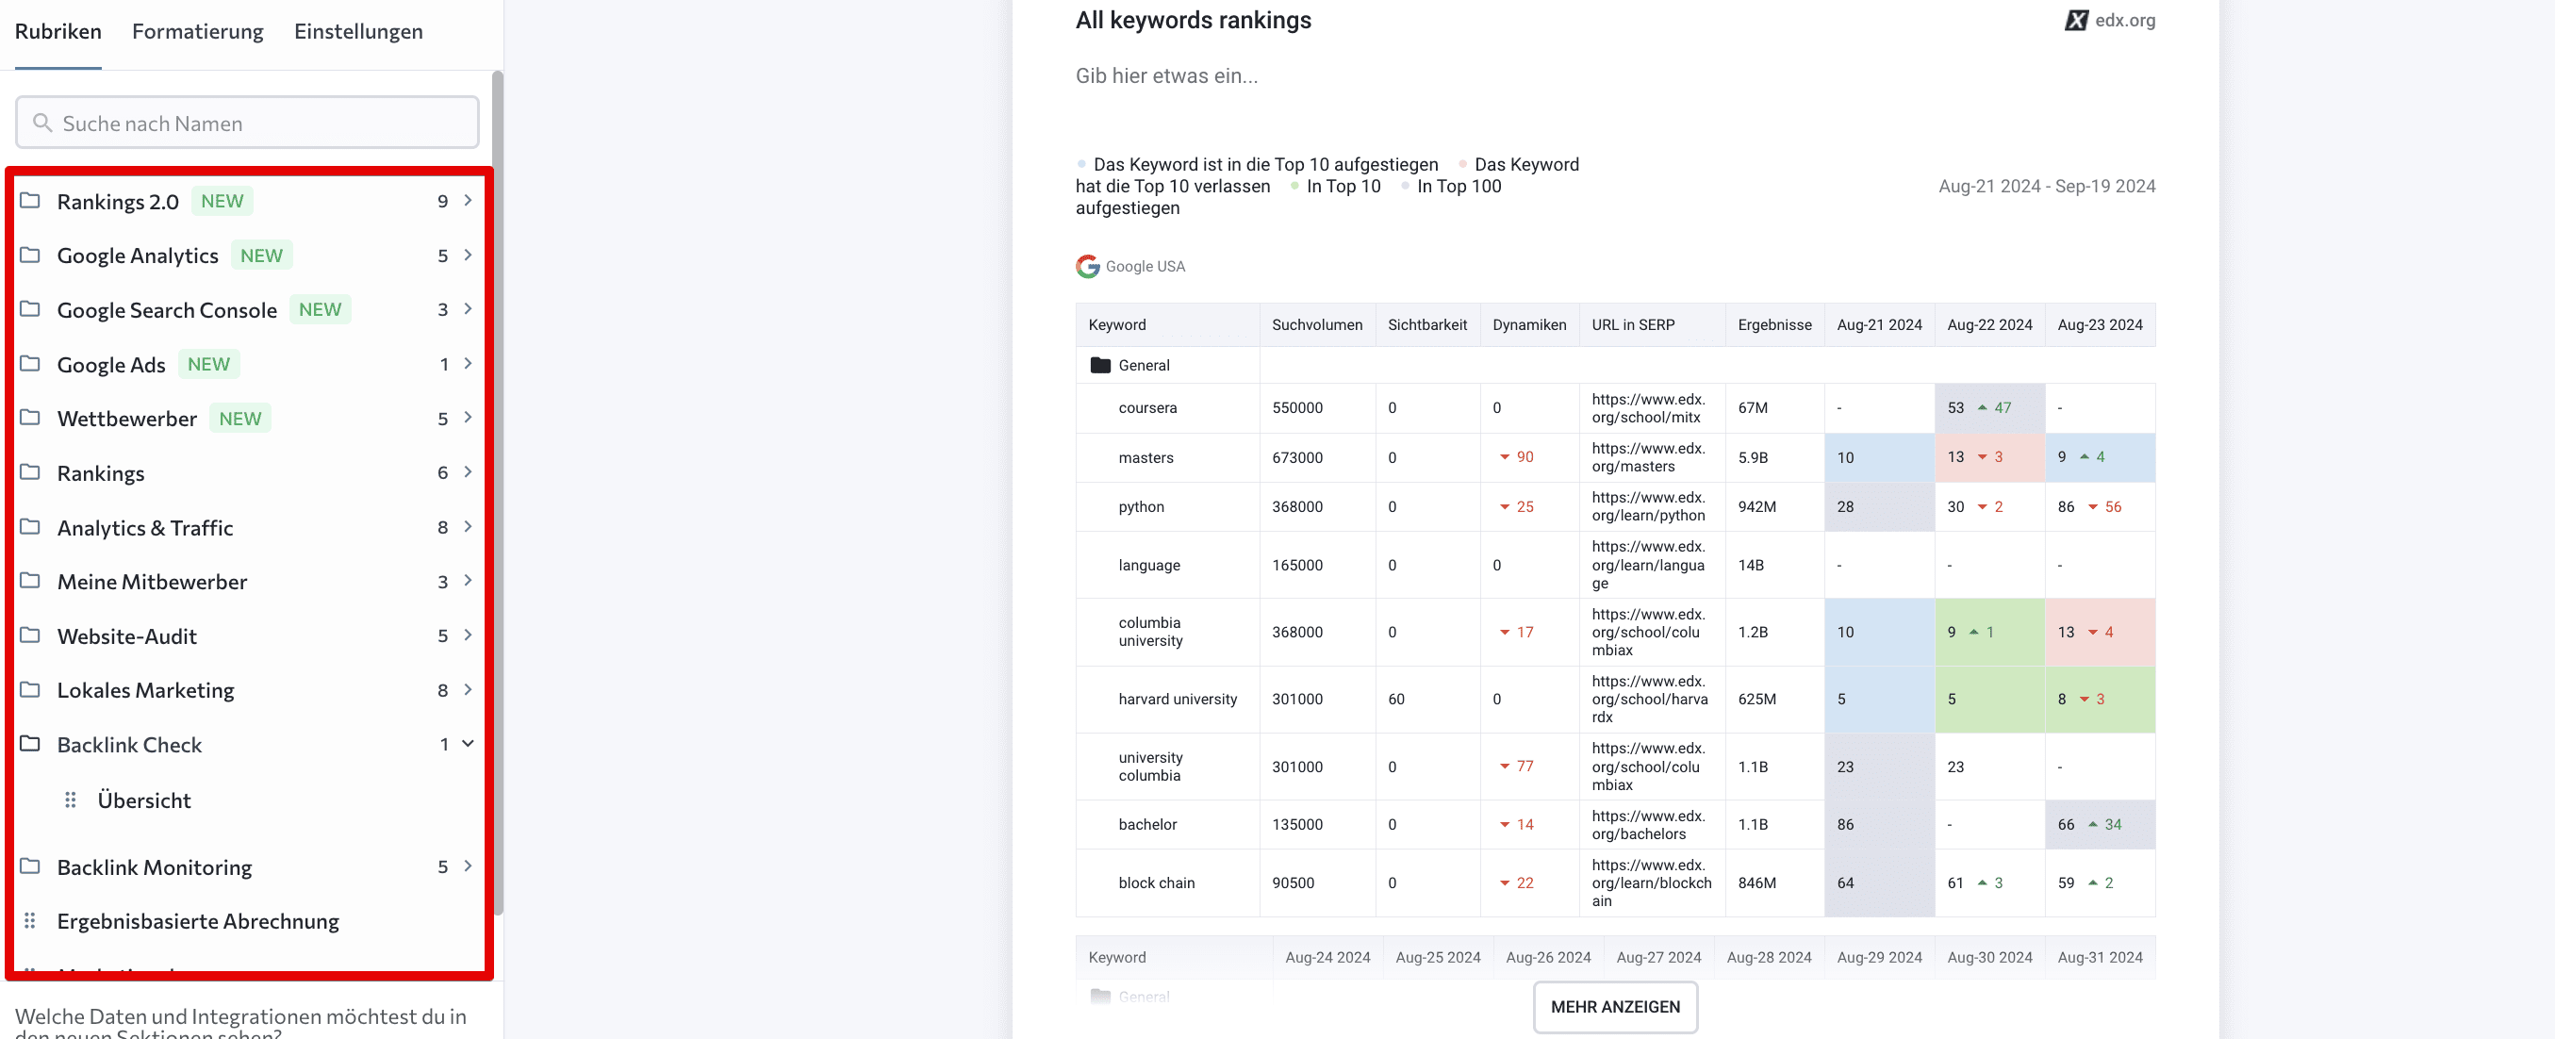
Task: Click the Google logo beside Google USA
Action: 1088,266
